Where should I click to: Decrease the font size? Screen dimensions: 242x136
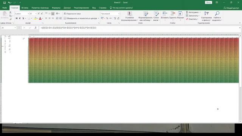[x=42, y=14]
